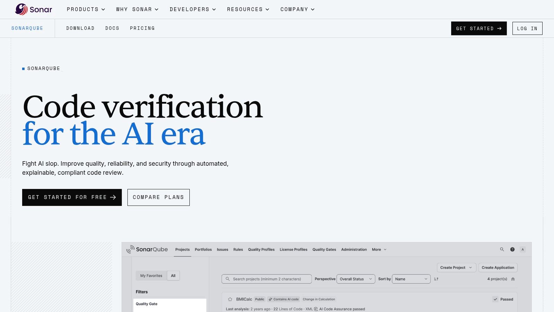Click the home icon next to project count
Viewport: 554px width, 312px height.
point(513,279)
